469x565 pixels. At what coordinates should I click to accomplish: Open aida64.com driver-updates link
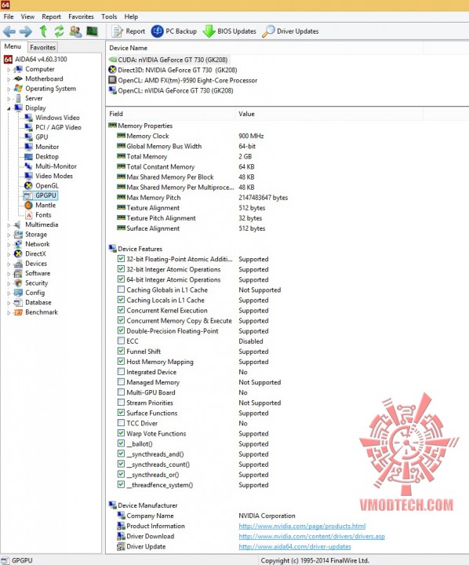(x=295, y=547)
